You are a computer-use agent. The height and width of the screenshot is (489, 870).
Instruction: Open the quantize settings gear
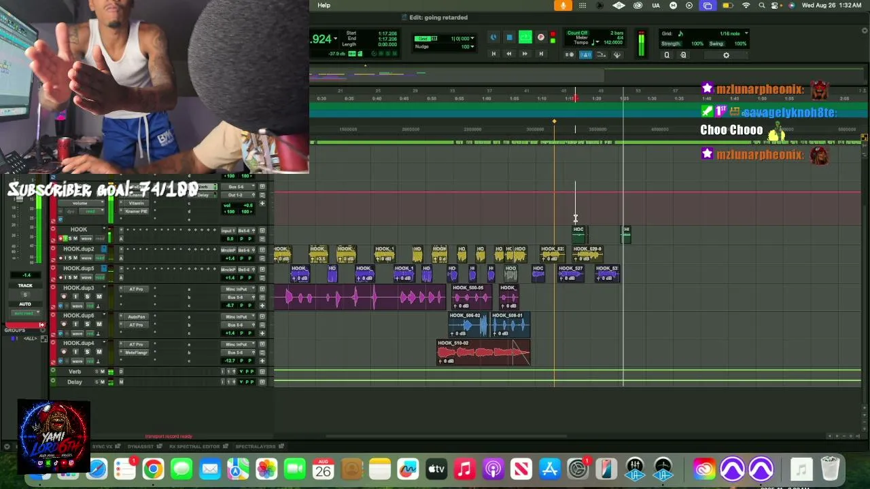coord(726,55)
